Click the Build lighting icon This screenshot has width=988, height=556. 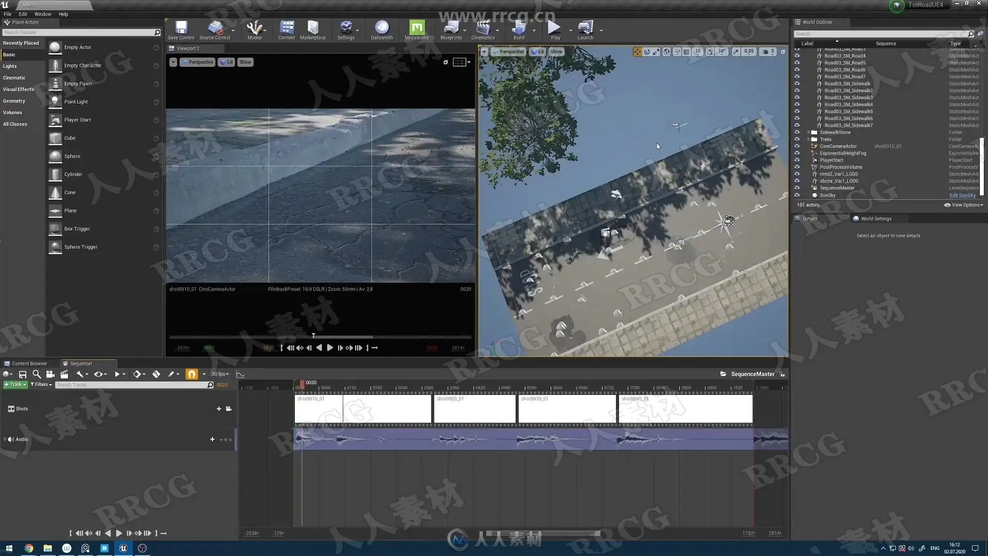[x=518, y=28]
